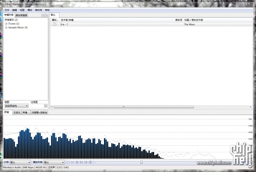Viewport: 256px width, 172px height.
Task: Click the seek bar slider thumb
Action: pyautogui.click(x=141, y=162)
